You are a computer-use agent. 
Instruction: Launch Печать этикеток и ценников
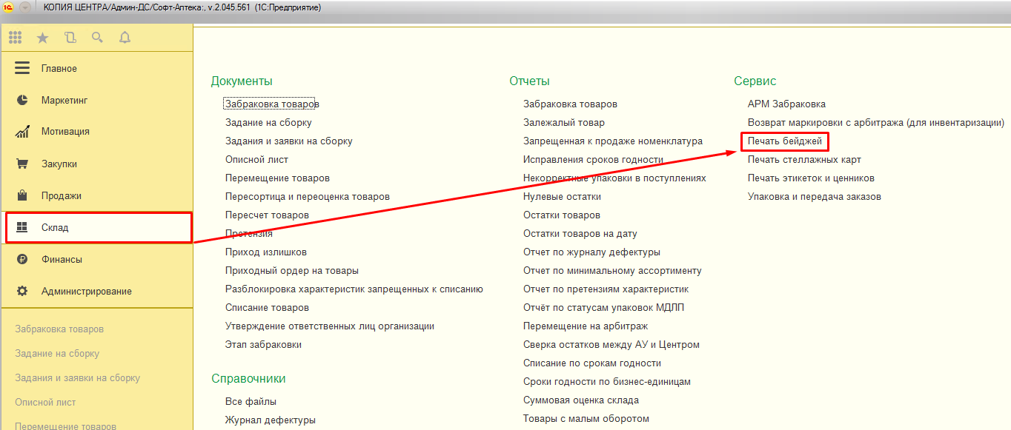[811, 178]
